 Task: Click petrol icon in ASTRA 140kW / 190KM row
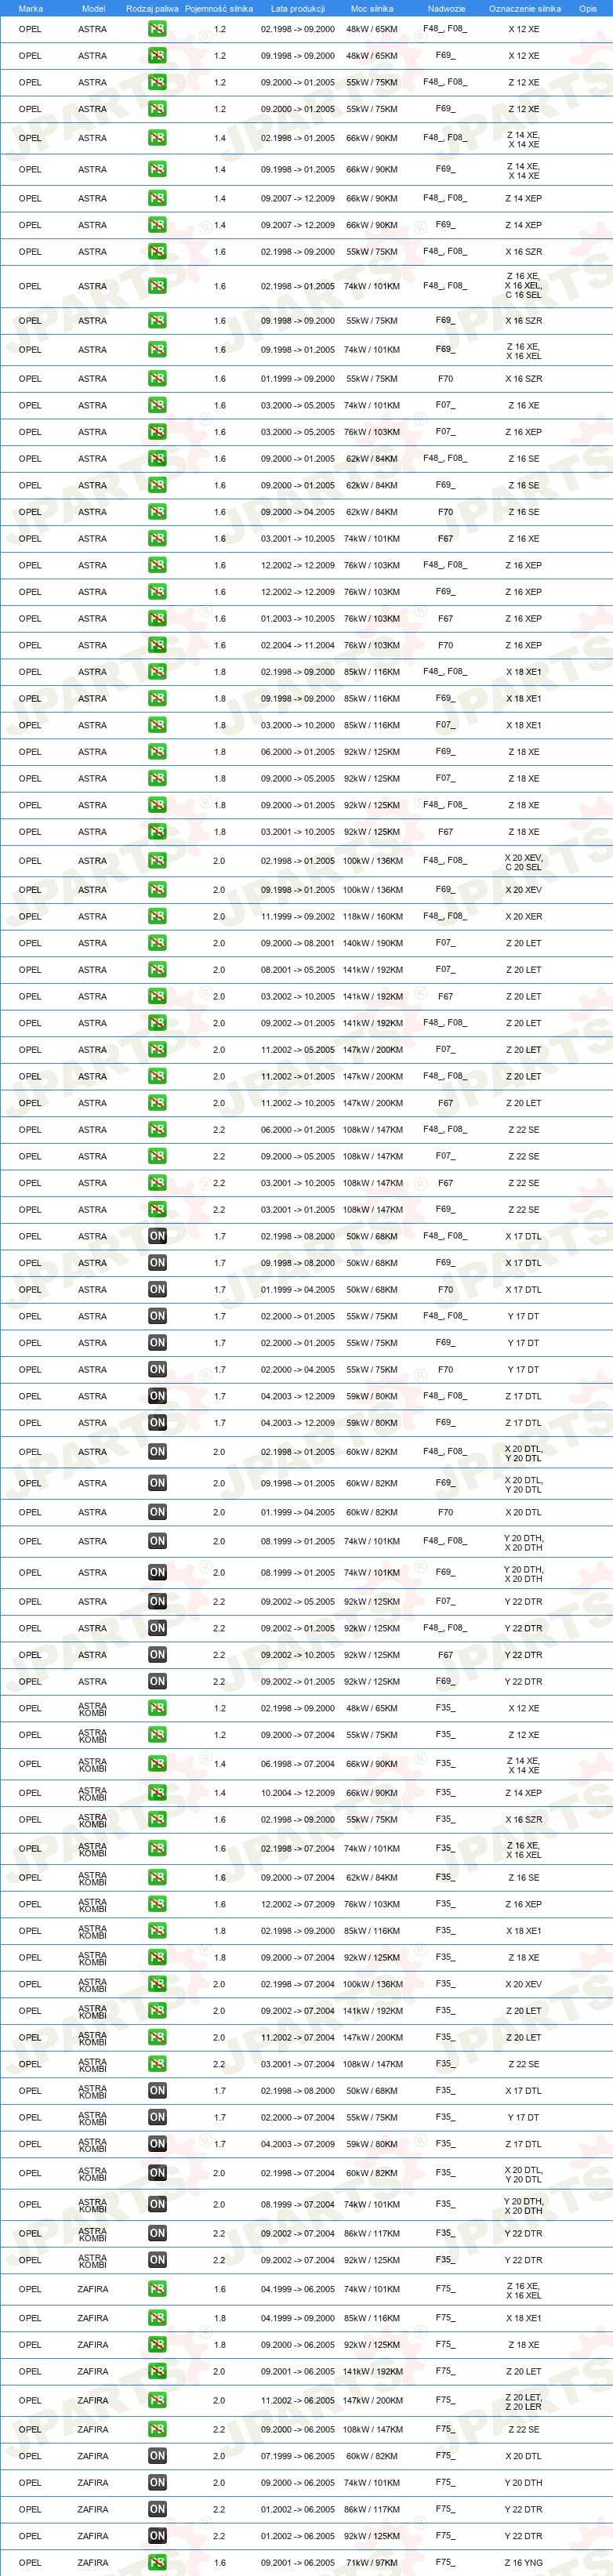click(157, 943)
